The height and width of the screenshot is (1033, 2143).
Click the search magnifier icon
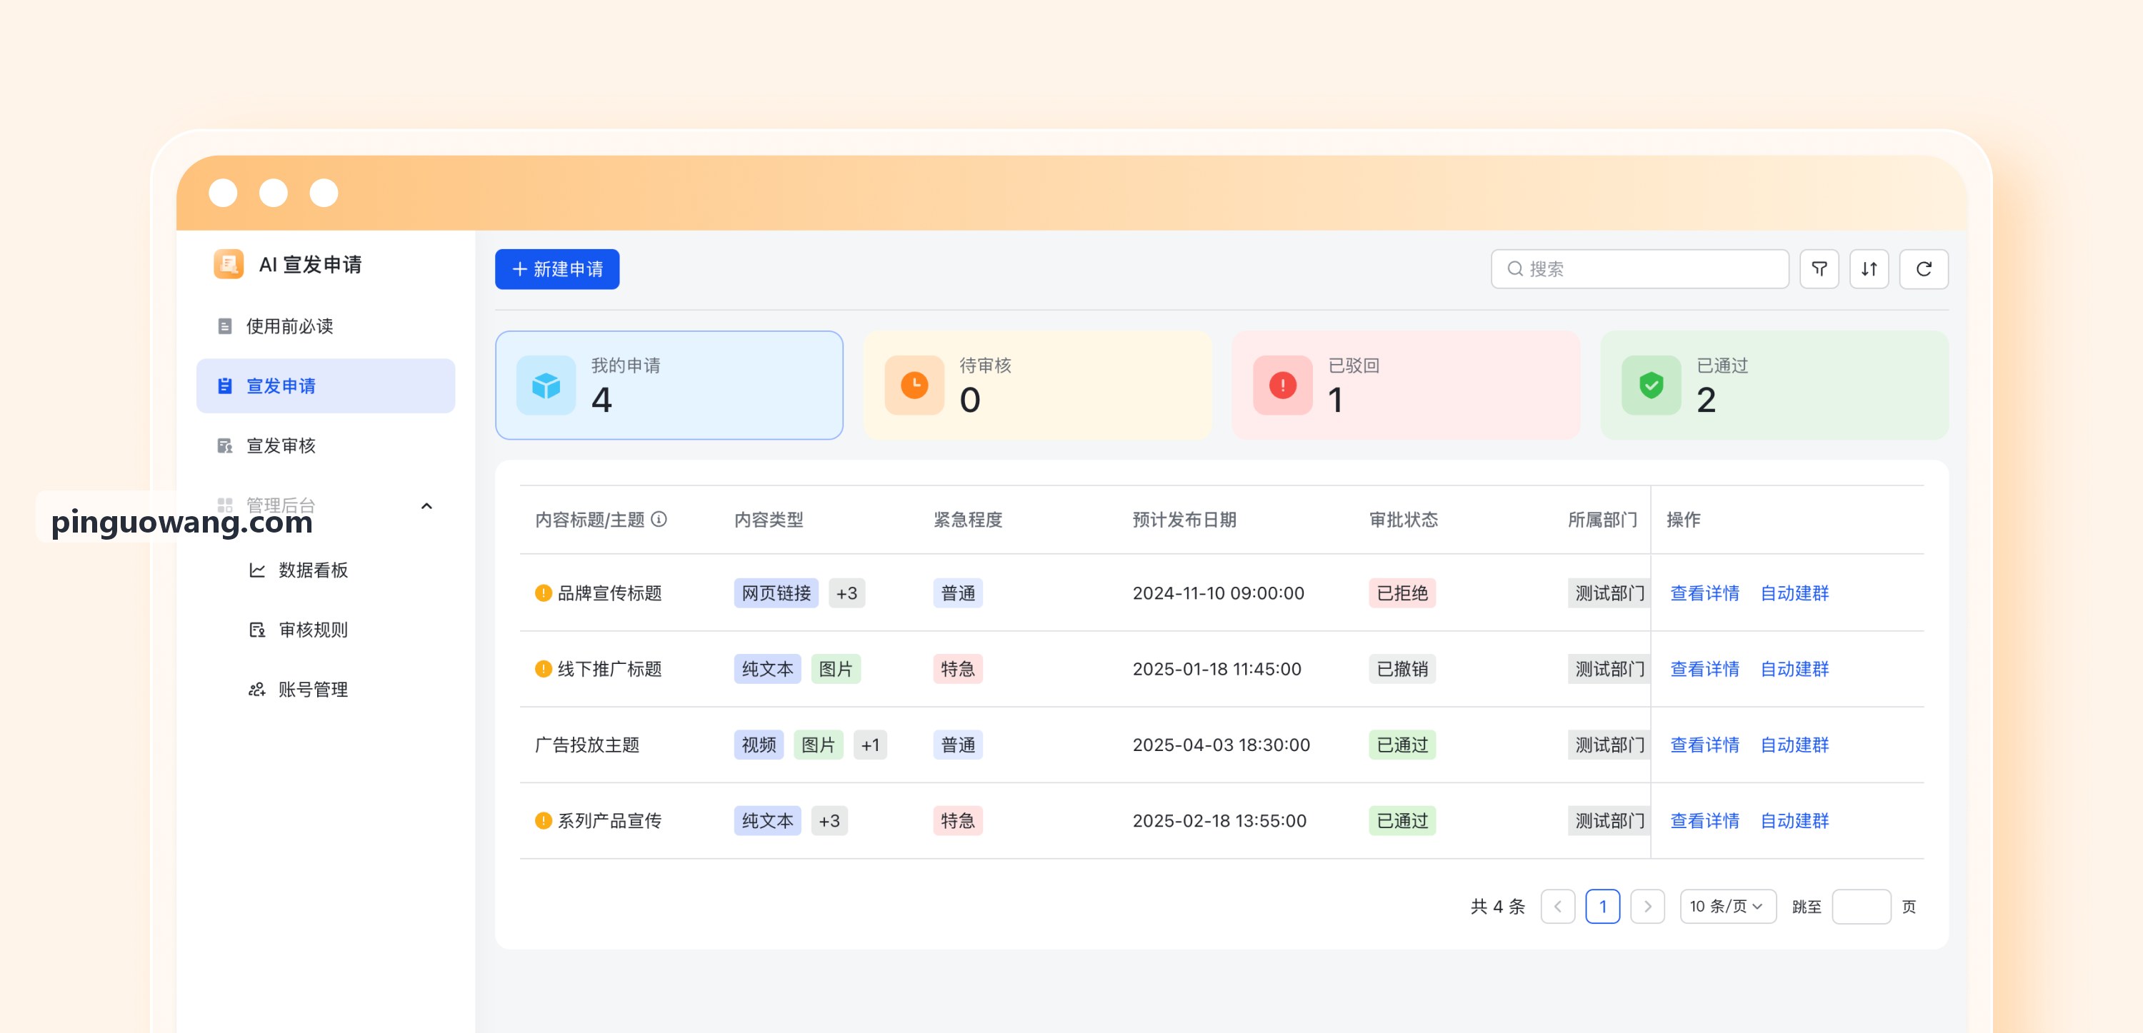tap(1515, 268)
